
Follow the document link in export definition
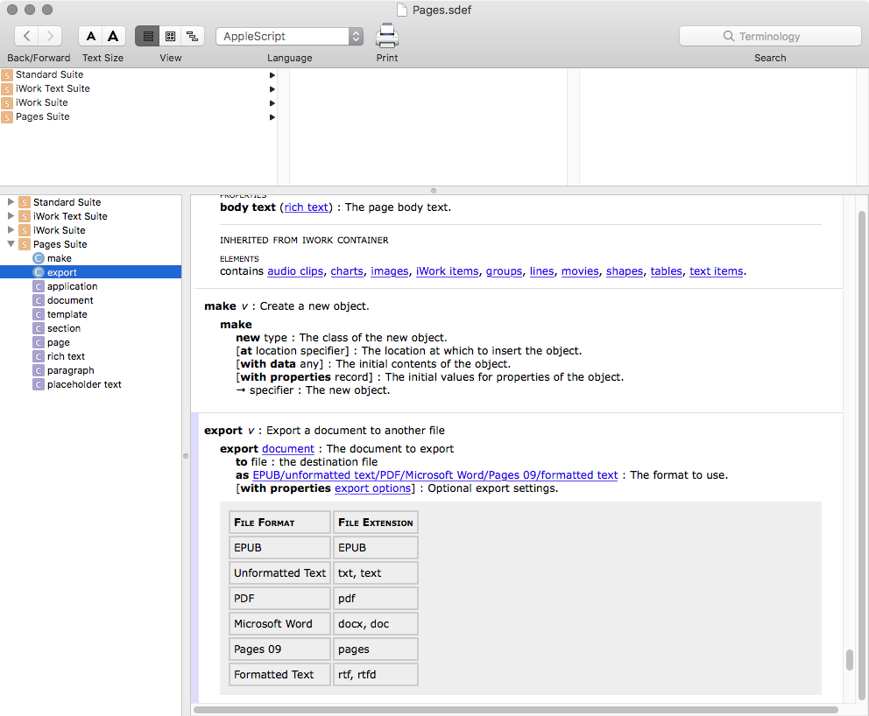pos(288,449)
